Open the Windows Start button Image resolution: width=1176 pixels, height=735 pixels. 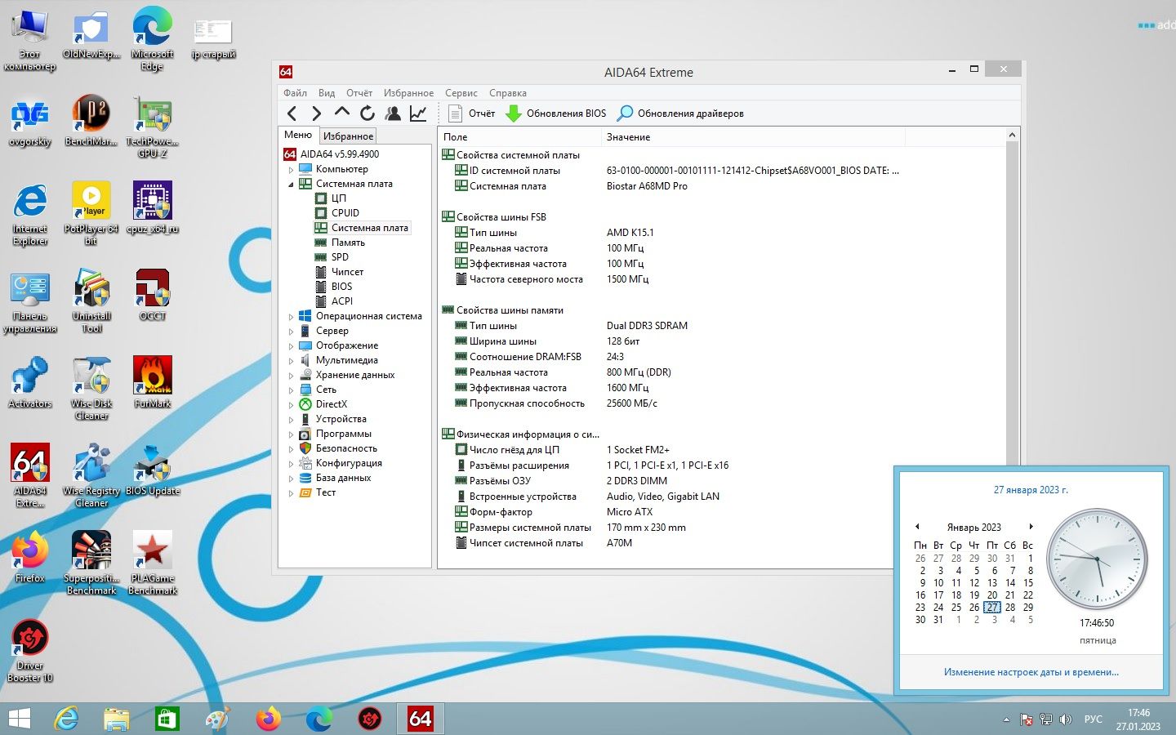tap(19, 719)
